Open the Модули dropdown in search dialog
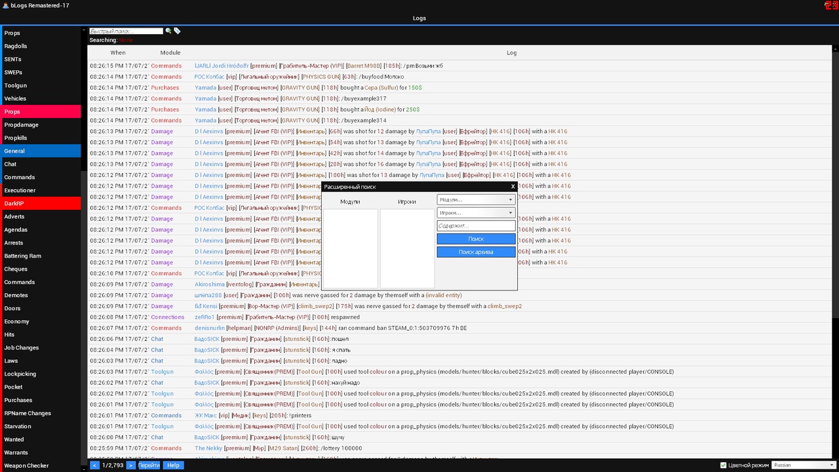 point(476,200)
